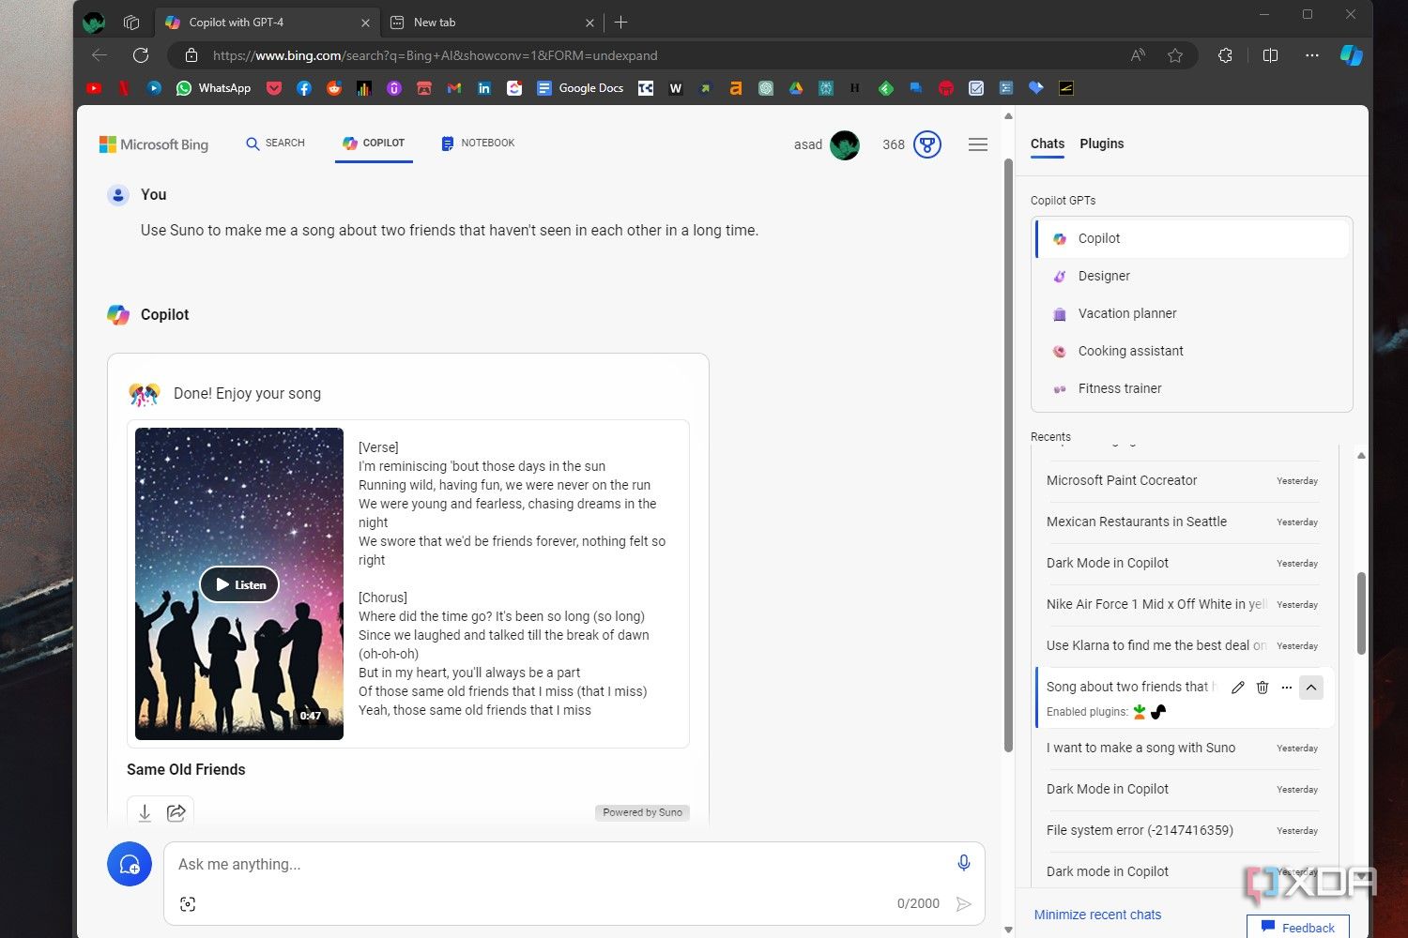Select the Copilot GPT
The height and width of the screenshot is (938, 1408).
[1192, 238]
